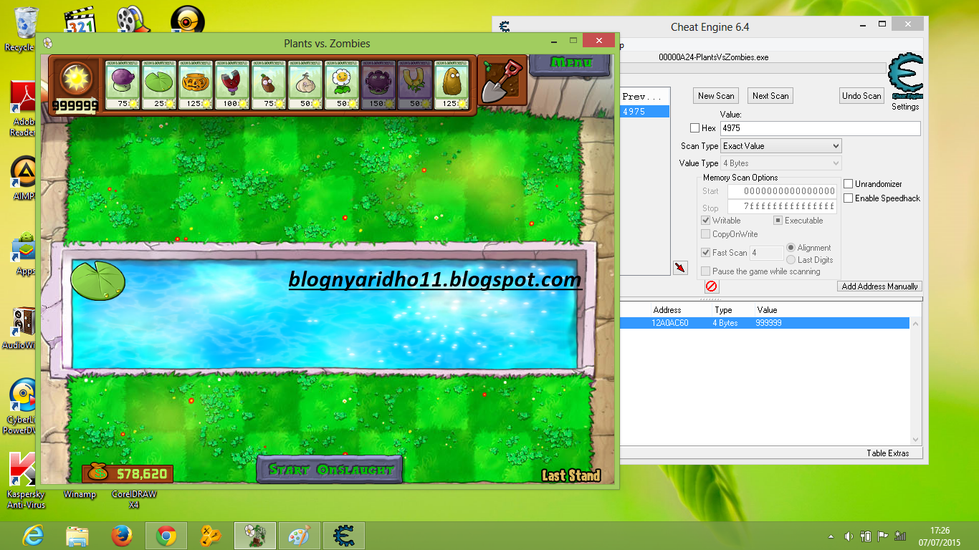Switch to Chrome in taskbar
Viewport: 979px width, 550px height.
[166, 536]
